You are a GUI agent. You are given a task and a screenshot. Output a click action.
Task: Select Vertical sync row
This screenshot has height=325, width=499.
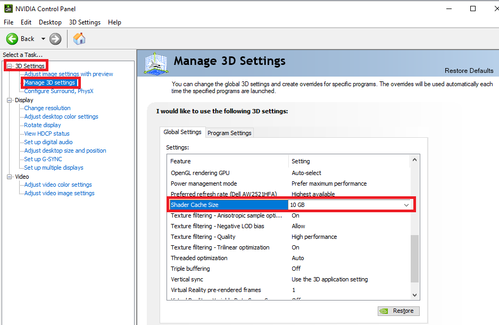(288, 279)
